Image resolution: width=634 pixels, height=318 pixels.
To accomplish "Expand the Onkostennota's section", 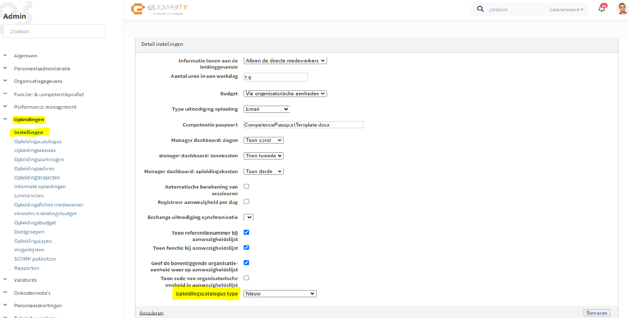I will (x=32, y=293).
